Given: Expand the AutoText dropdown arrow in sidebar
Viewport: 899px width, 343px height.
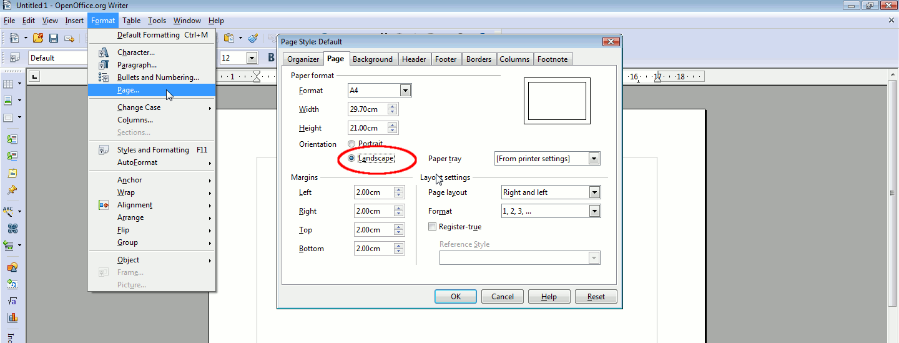Looking at the screenshot, I should [x=20, y=211].
